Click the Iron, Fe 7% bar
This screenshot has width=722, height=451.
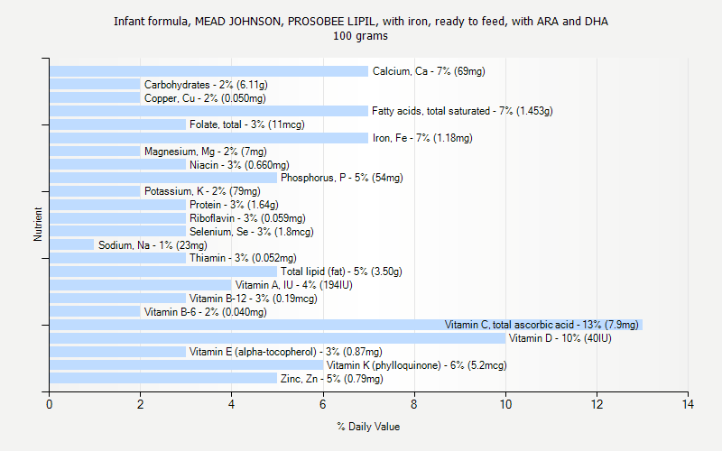tap(208, 138)
